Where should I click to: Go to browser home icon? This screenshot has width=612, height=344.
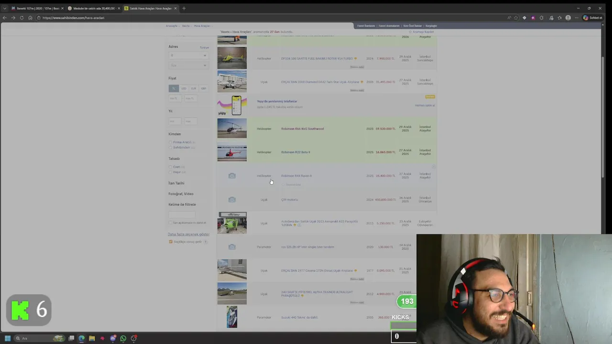coord(30,18)
